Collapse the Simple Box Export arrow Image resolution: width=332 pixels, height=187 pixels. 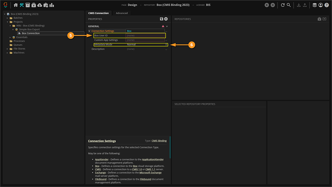pos(13,30)
